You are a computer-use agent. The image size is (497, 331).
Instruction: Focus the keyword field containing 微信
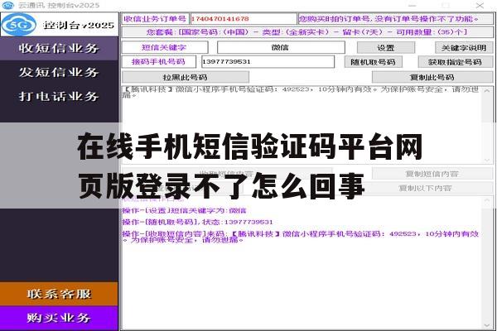281,47
